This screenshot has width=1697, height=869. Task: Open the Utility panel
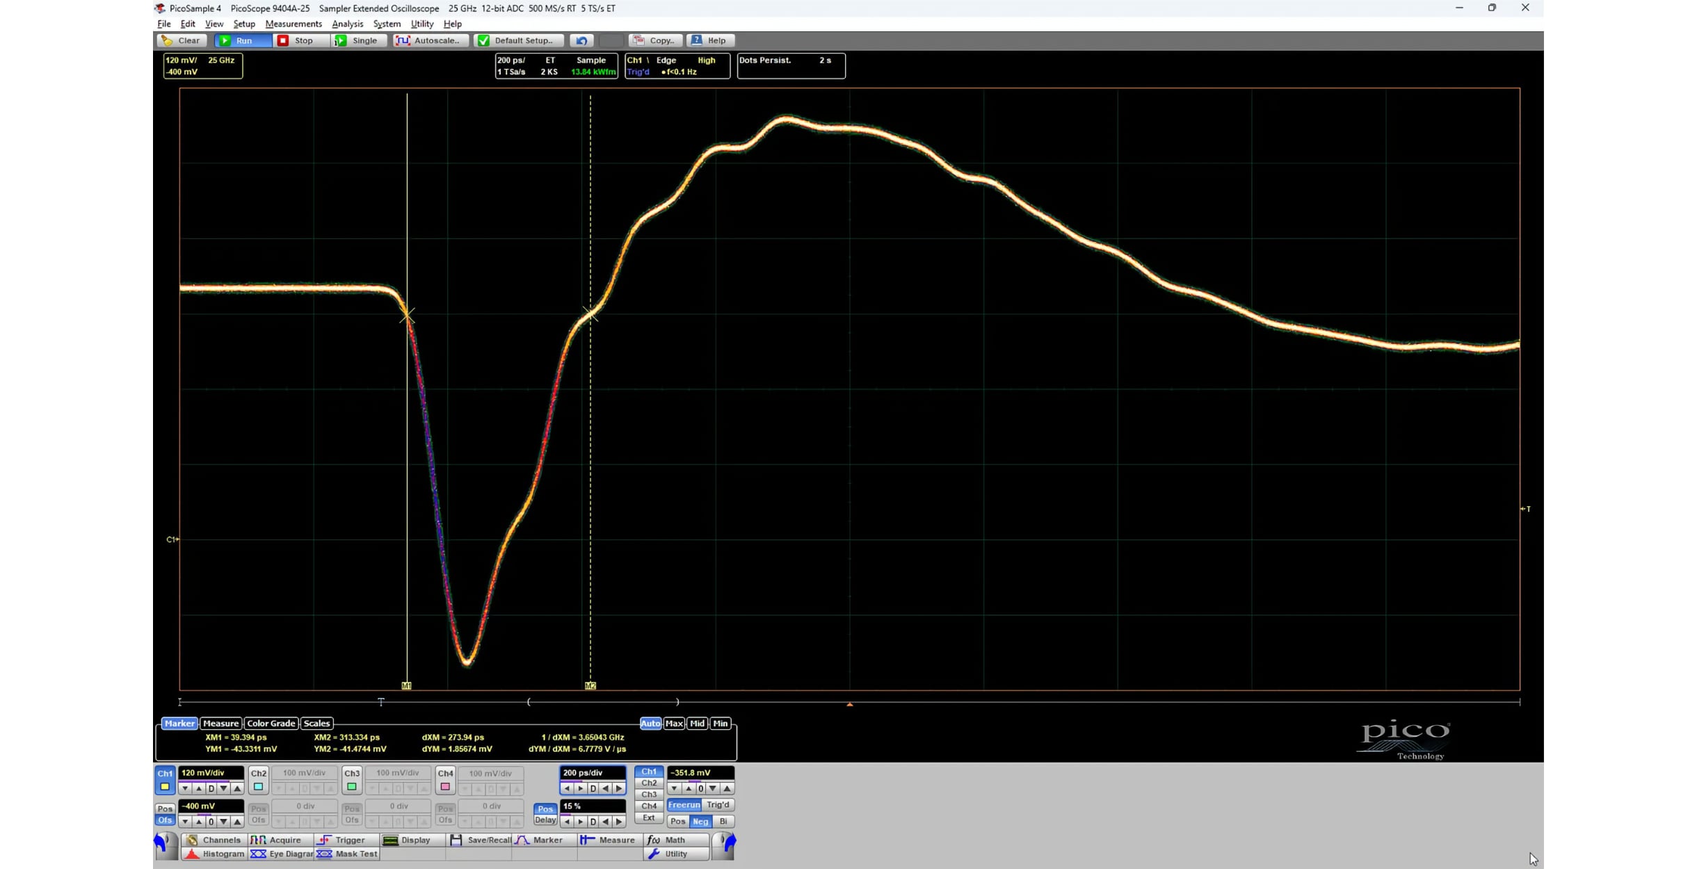[x=675, y=854]
